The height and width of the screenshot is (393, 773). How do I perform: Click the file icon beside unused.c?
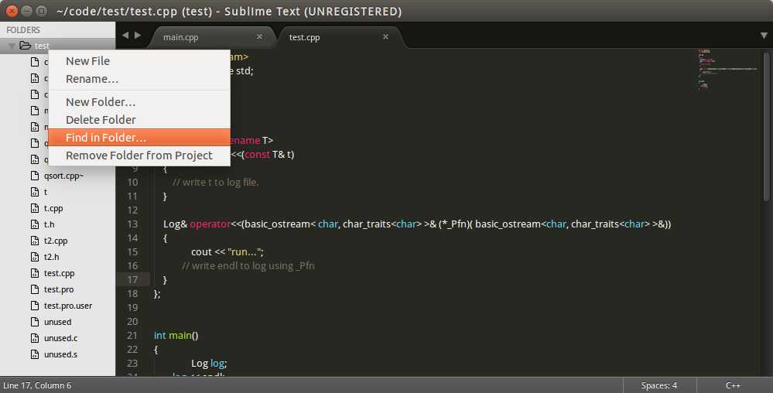click(35, 338)
